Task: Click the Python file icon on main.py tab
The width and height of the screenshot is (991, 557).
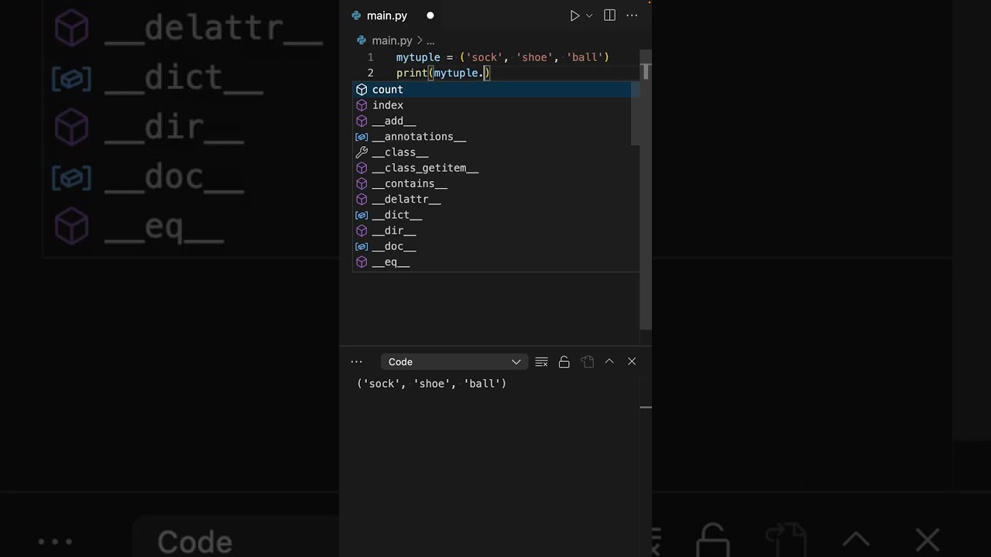Action: 356,15
